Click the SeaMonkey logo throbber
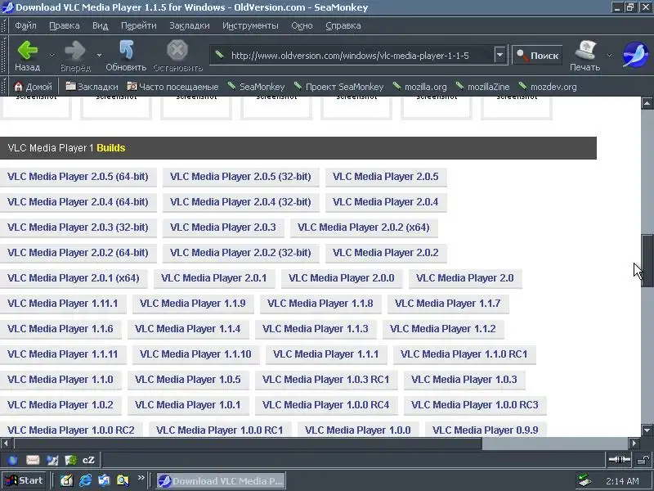The height and width of the screenshot is (491, 654). click(x=635, y=55)
